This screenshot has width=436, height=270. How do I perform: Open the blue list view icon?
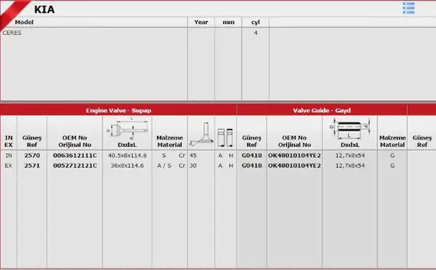click(408, 8)
